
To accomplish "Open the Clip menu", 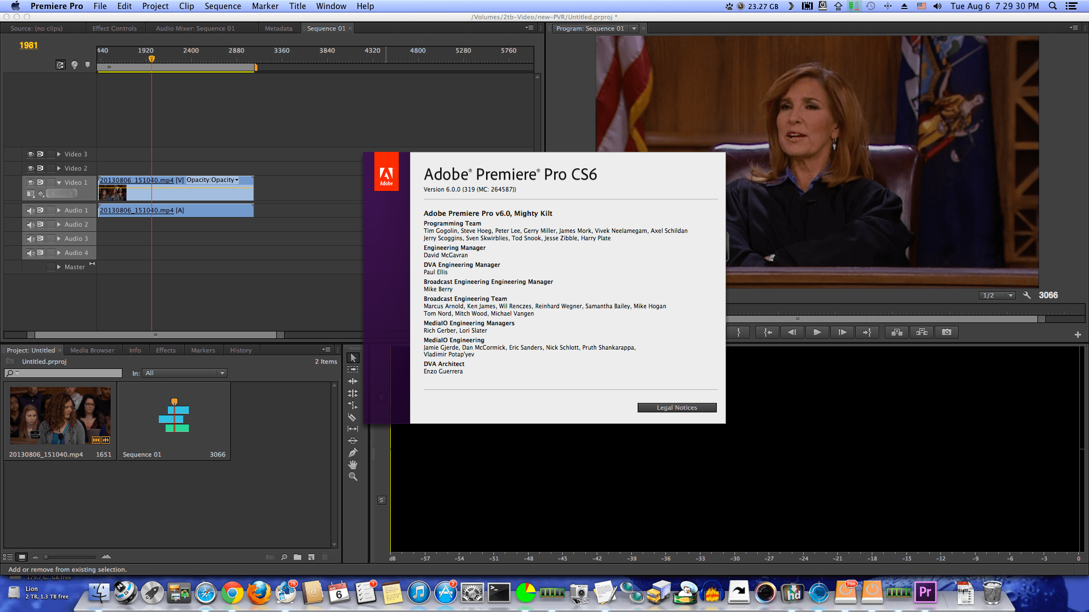I will 187,6.
